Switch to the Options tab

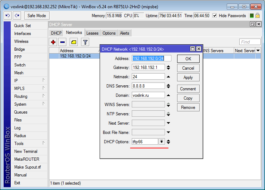click(x=109, y=33)
